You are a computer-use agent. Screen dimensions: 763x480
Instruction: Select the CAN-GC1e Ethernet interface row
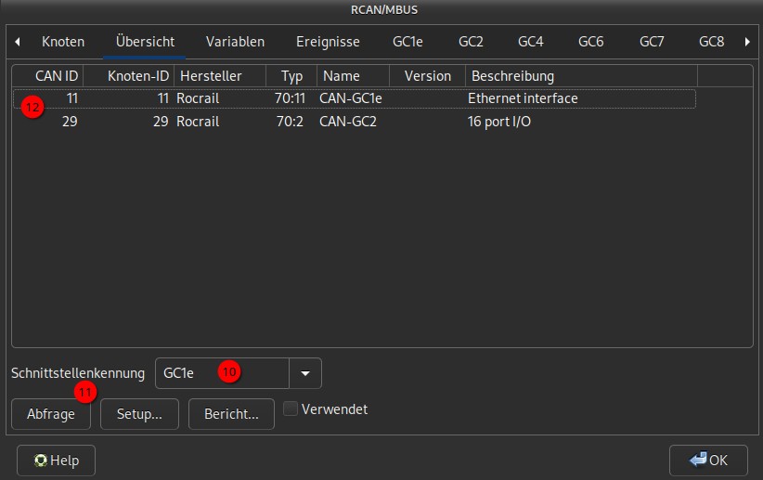(x=353, y=98)
